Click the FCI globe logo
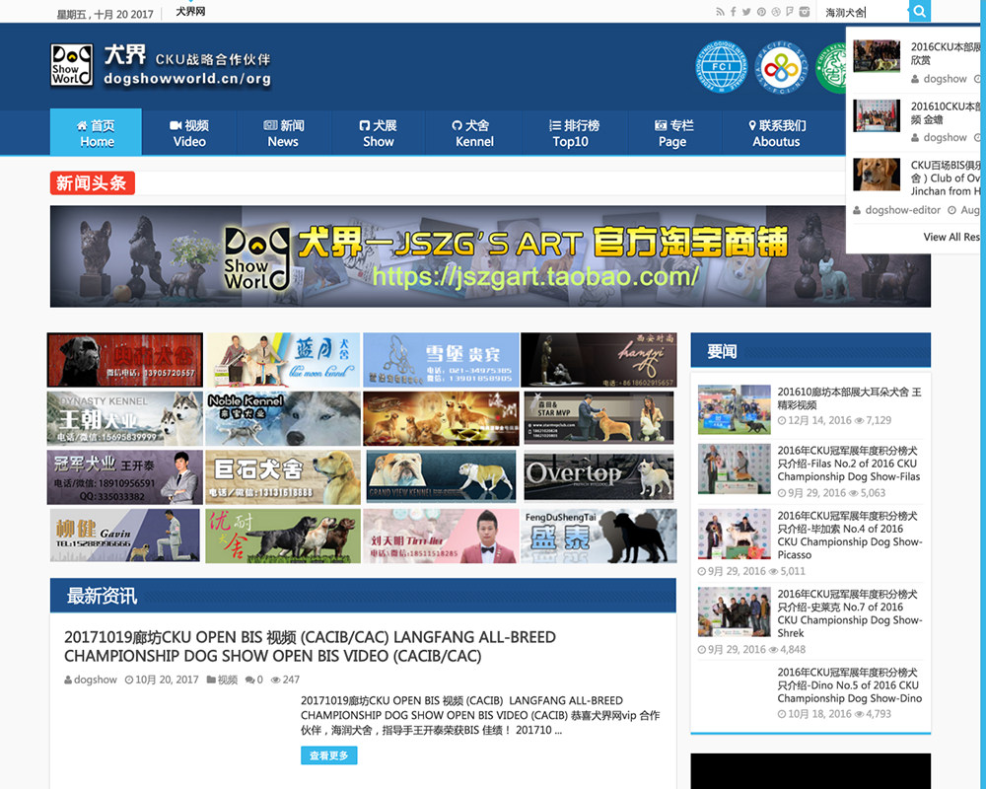Viewport: 986px width, 789px height. [x=722, y=66]
